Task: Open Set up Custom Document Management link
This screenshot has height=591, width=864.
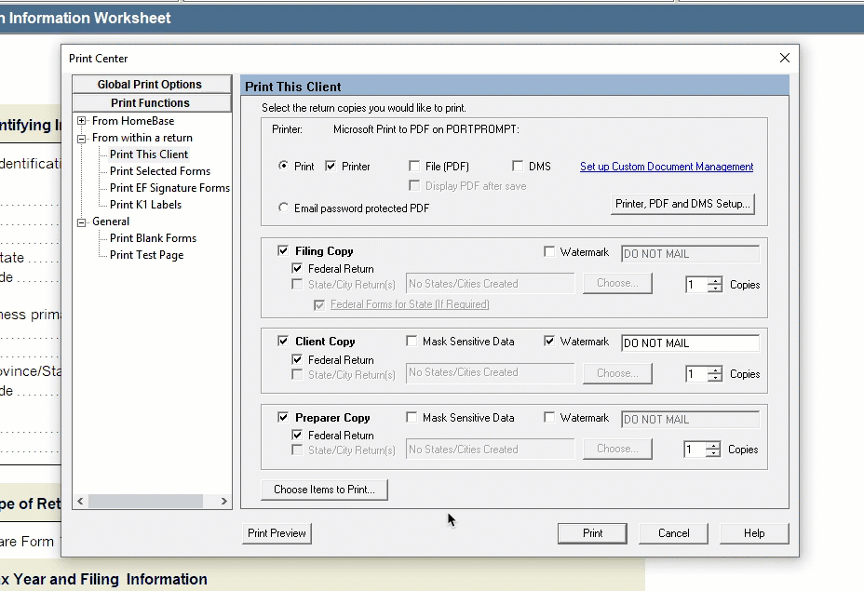Action: 666,167
